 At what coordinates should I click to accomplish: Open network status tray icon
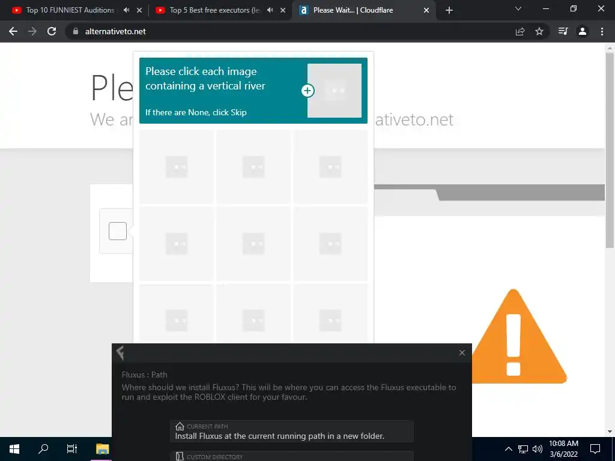coord(523,449)
